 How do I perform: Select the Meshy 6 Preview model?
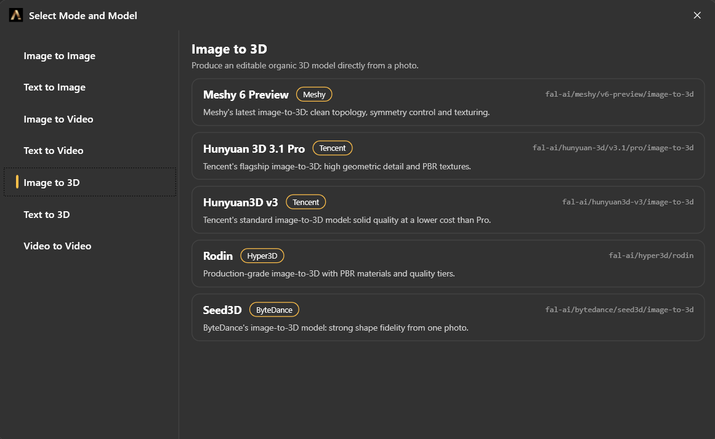coord(448,102)
